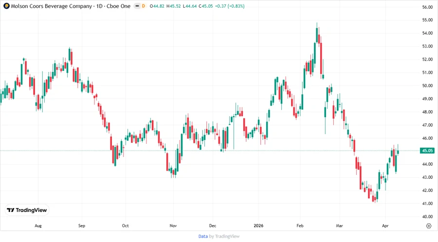Click the Aug label on time axis

coord(38,225)
